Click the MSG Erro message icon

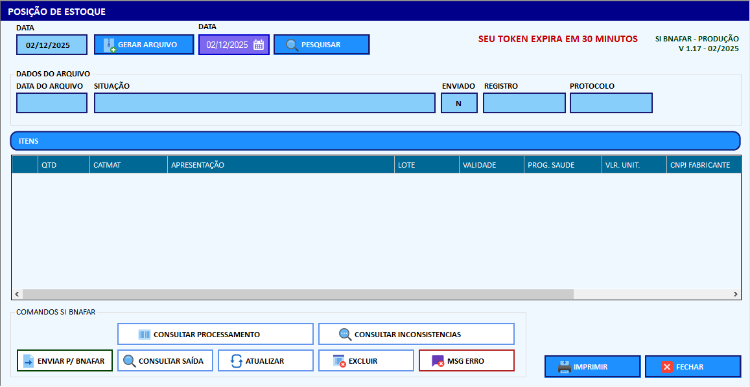[x=438, y=361]
